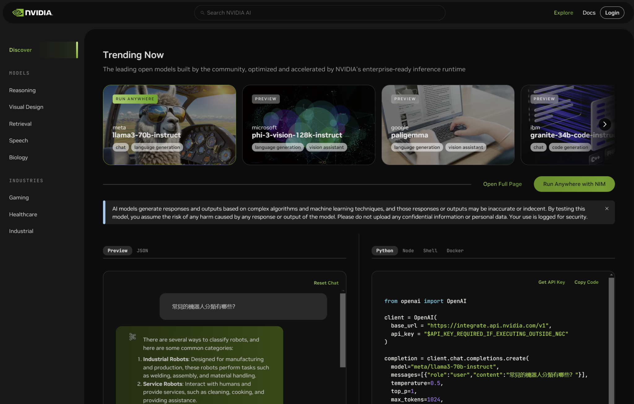Viewport: 634px width, 404px height.
Task: Switch to the JSON tab
Action: pos(142,251)
